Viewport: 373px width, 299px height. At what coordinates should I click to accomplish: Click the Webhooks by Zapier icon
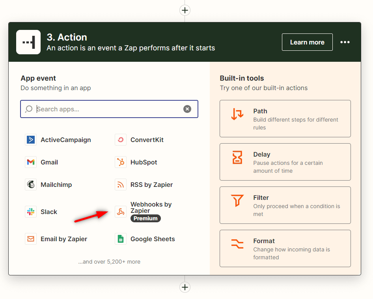tap(121, 212)
